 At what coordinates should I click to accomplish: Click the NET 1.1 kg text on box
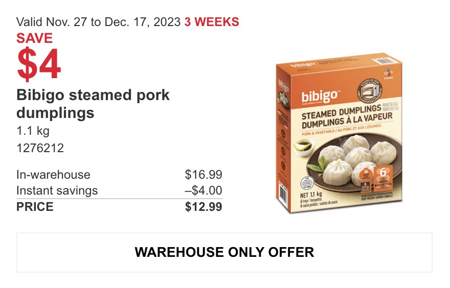pos(311,195)
